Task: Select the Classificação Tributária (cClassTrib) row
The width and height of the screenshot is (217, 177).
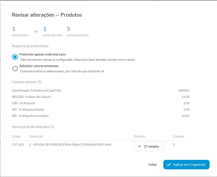Action: click(x=101, y=90)
